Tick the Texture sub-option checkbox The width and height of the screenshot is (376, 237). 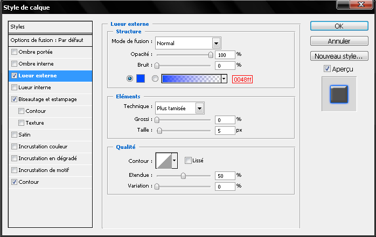click(x=22, y=123)
